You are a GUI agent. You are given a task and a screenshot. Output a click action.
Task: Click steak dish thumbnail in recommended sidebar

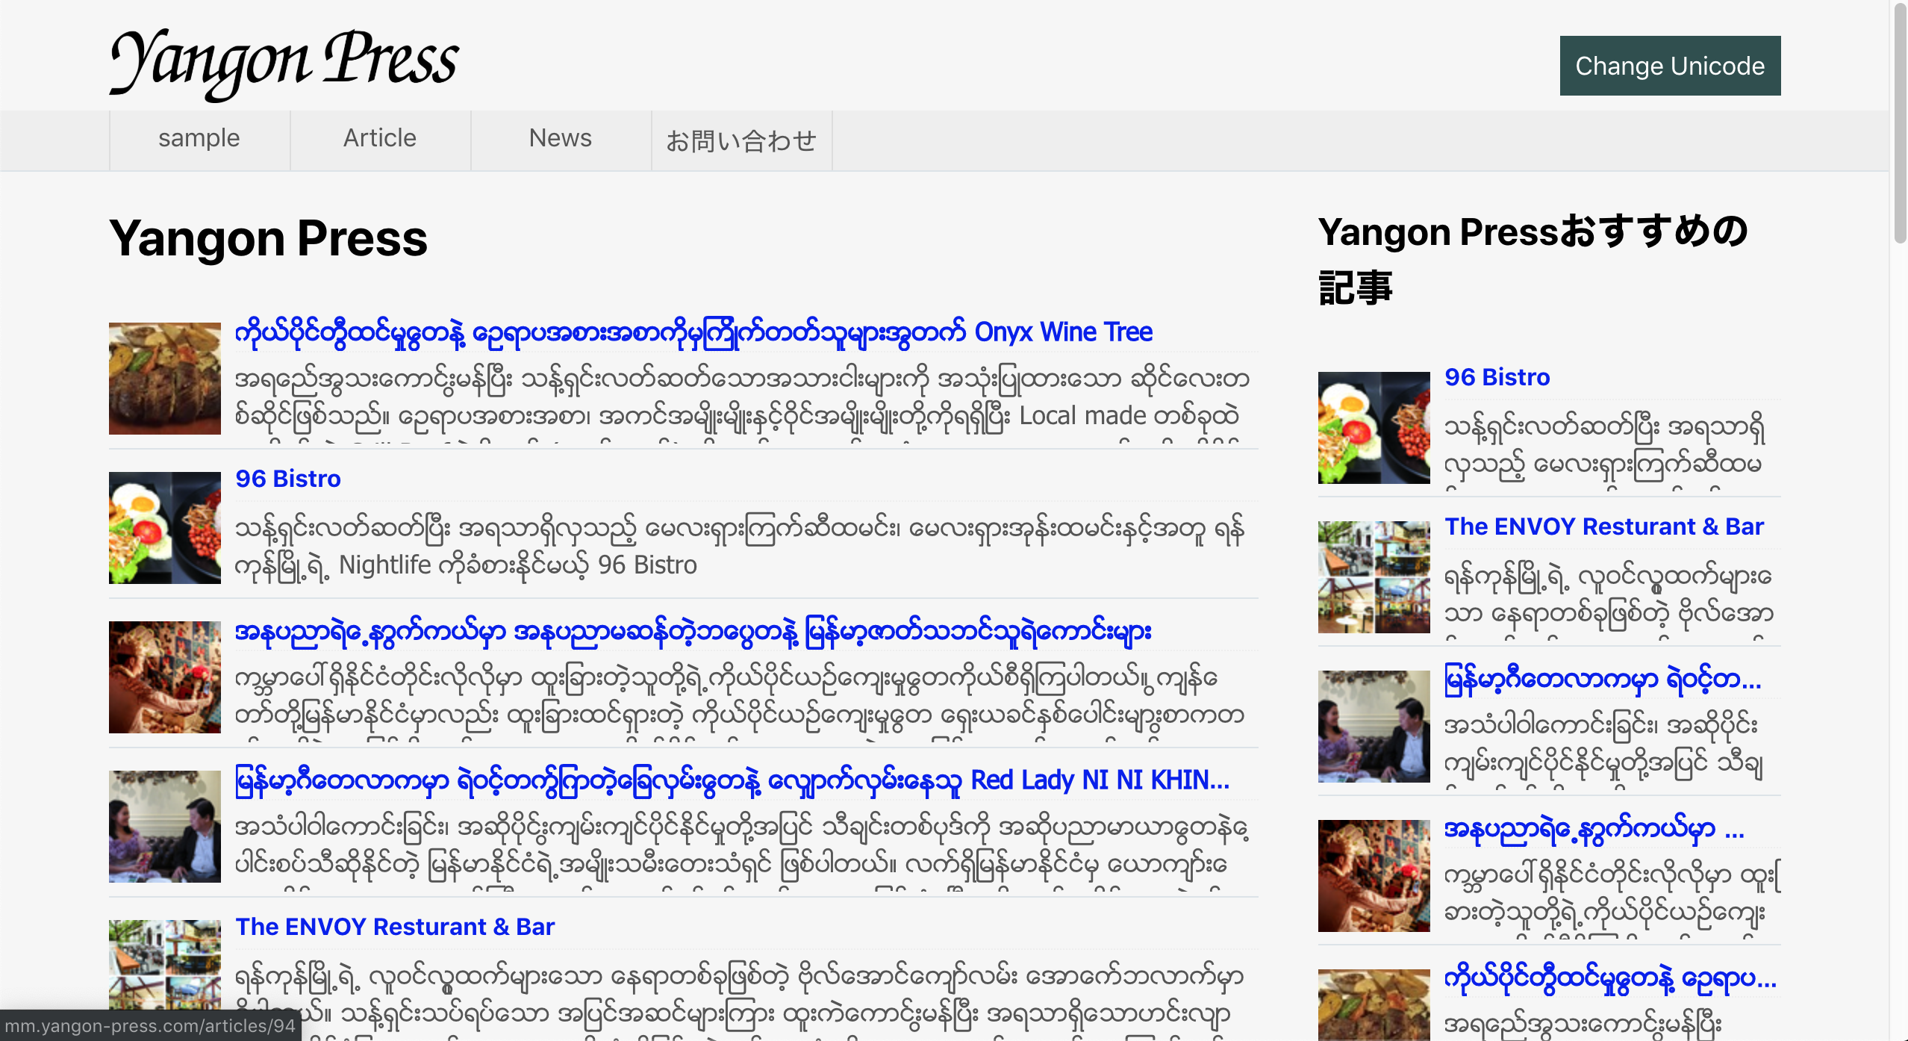[1374, 1004]
